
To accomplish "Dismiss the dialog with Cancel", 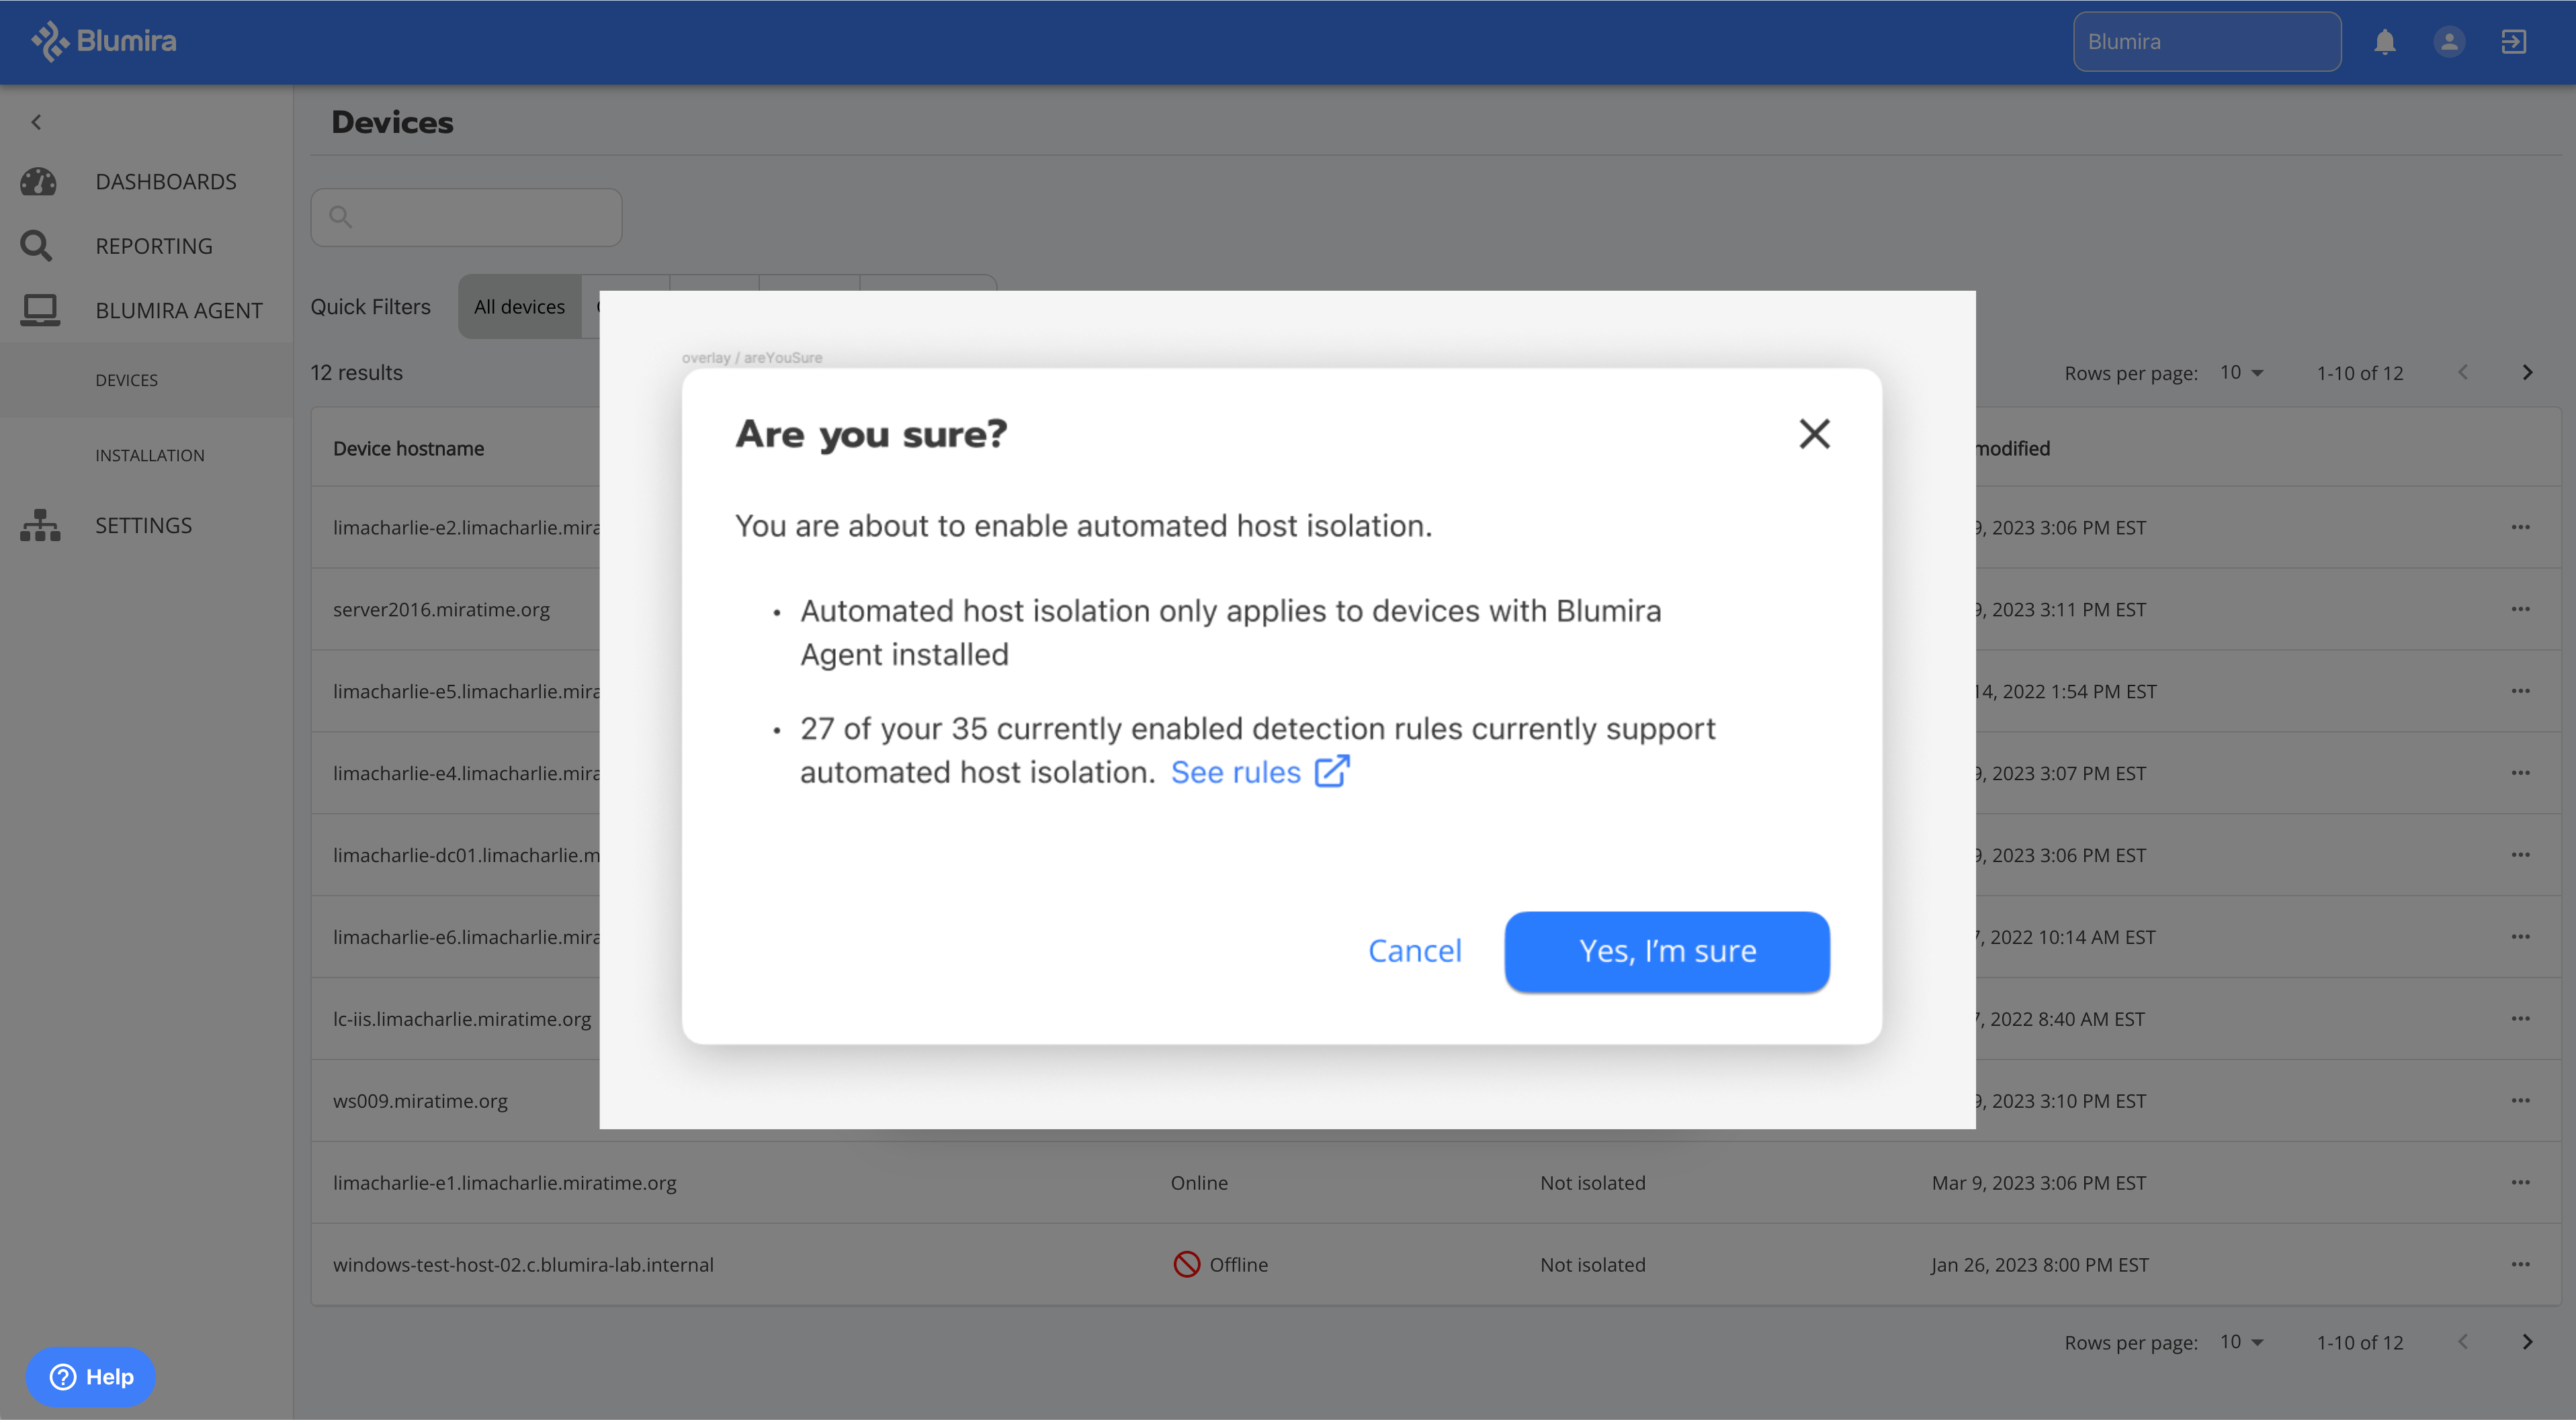I will tap(1414, 950).
